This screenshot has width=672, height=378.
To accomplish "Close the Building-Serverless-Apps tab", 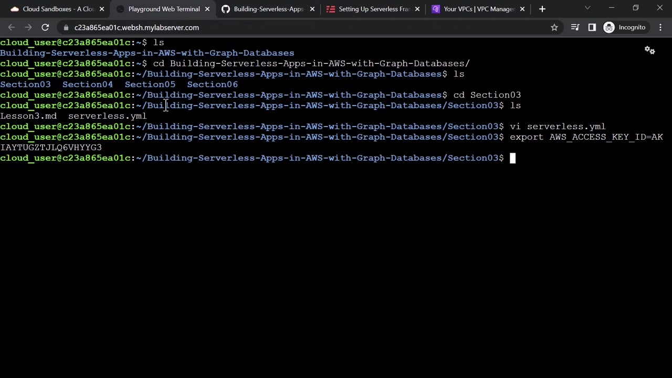I will (312, 9).
